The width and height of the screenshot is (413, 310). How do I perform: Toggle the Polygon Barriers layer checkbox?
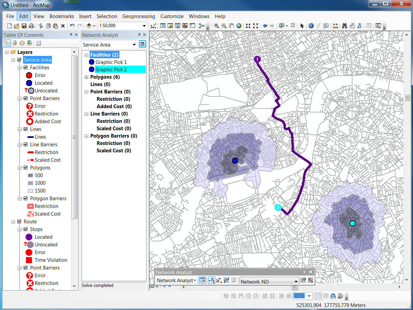point(26,199)
